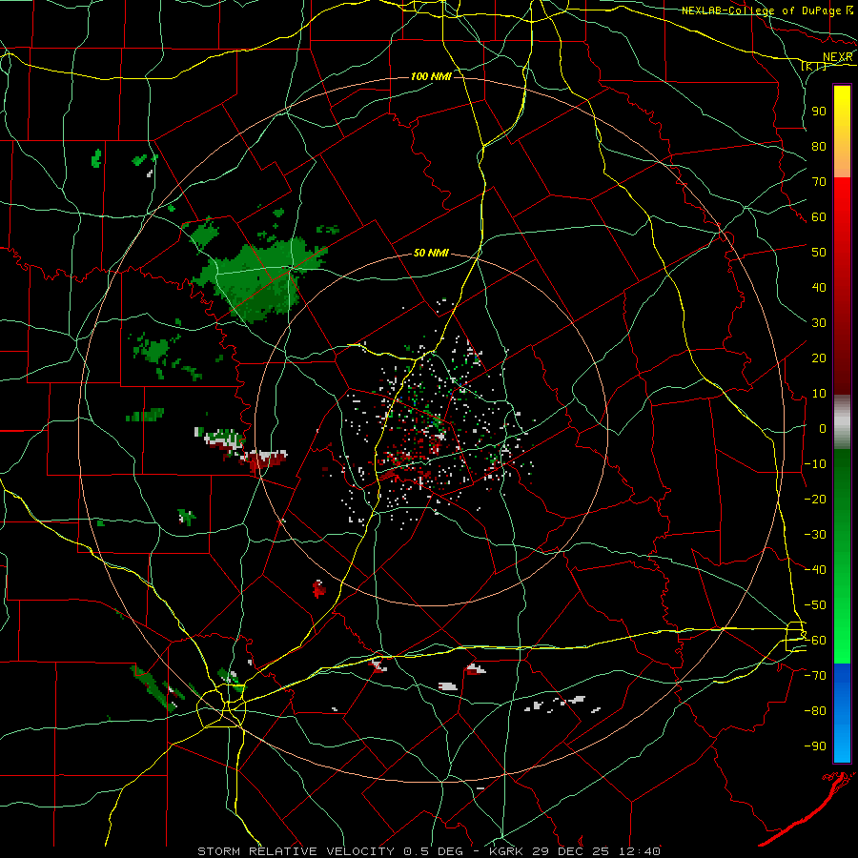Click the large green inbound velocity echo area
The image size is (858, 858).
pyautogui.click(x=257, y=279)
